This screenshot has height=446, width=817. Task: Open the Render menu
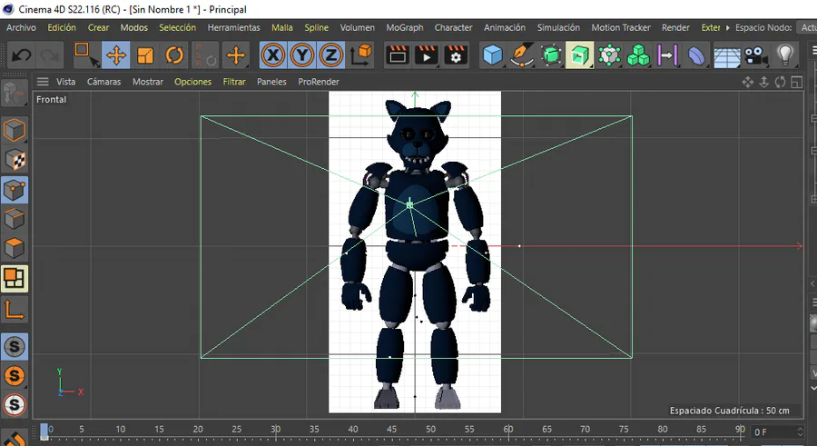(x=675, y=27)
